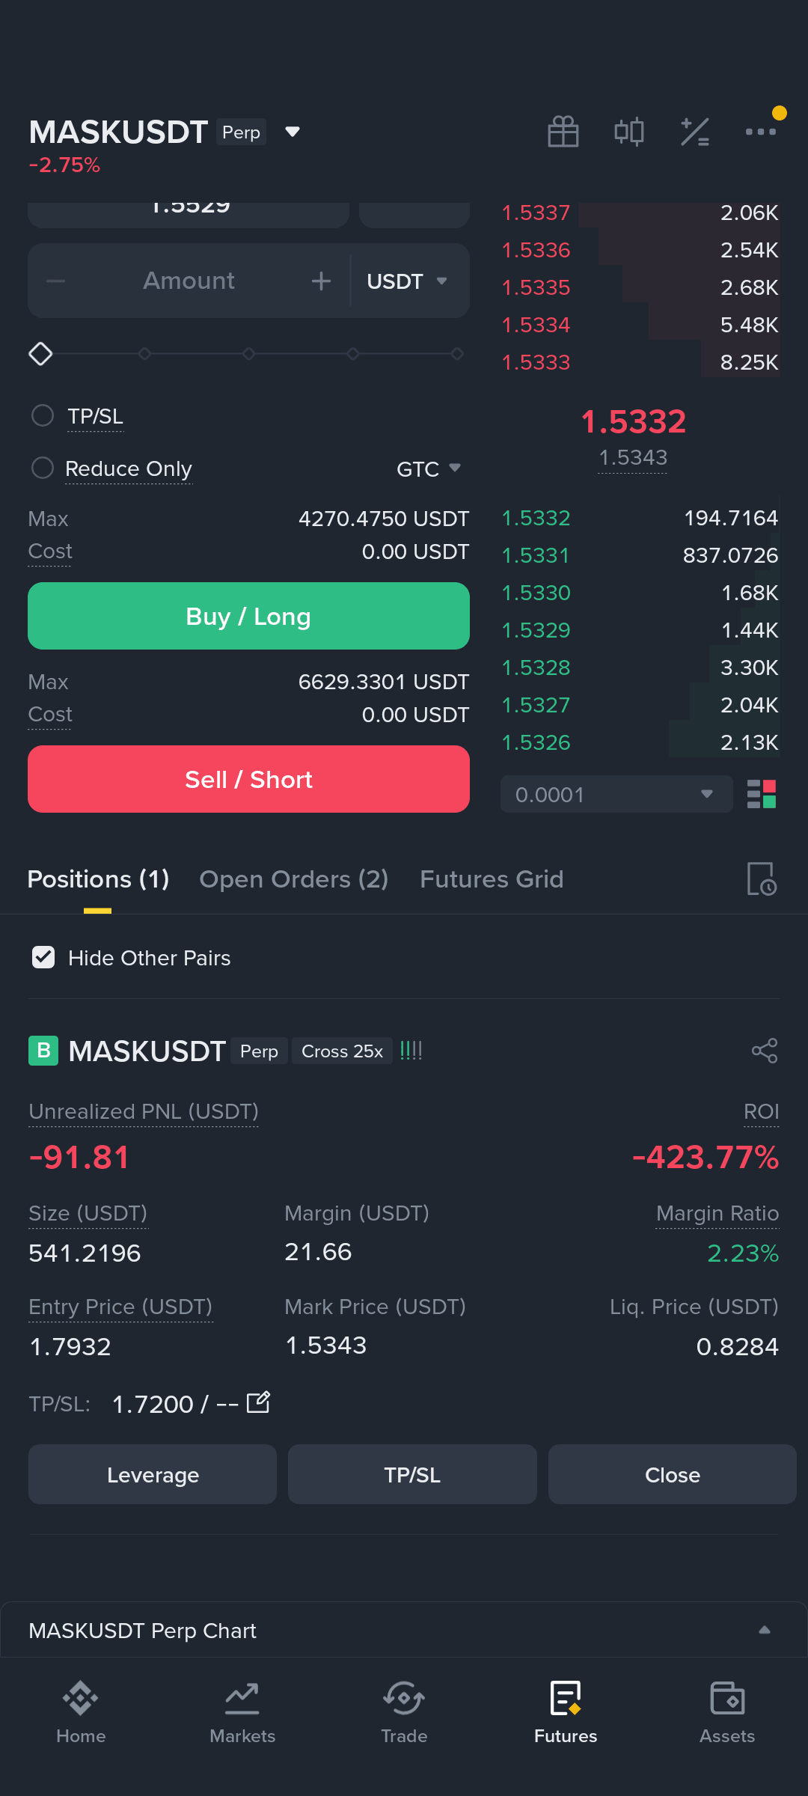The width and height of the screenshot is (808, 1796).
Task: Switch to the Open Orders (2) tab
Action: point(293,879)
